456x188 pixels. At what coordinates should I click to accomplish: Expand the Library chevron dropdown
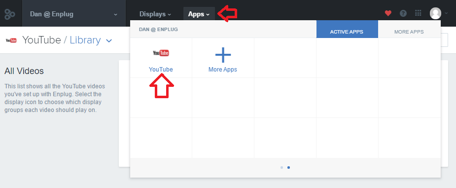tap(109, 41)
